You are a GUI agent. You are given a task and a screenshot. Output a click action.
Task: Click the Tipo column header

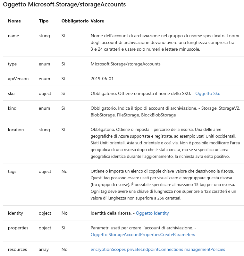44,21
